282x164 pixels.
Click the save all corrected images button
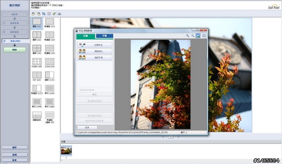click(95, 121)
